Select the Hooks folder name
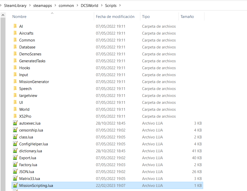The image size is (247, 191). point(25,68)
